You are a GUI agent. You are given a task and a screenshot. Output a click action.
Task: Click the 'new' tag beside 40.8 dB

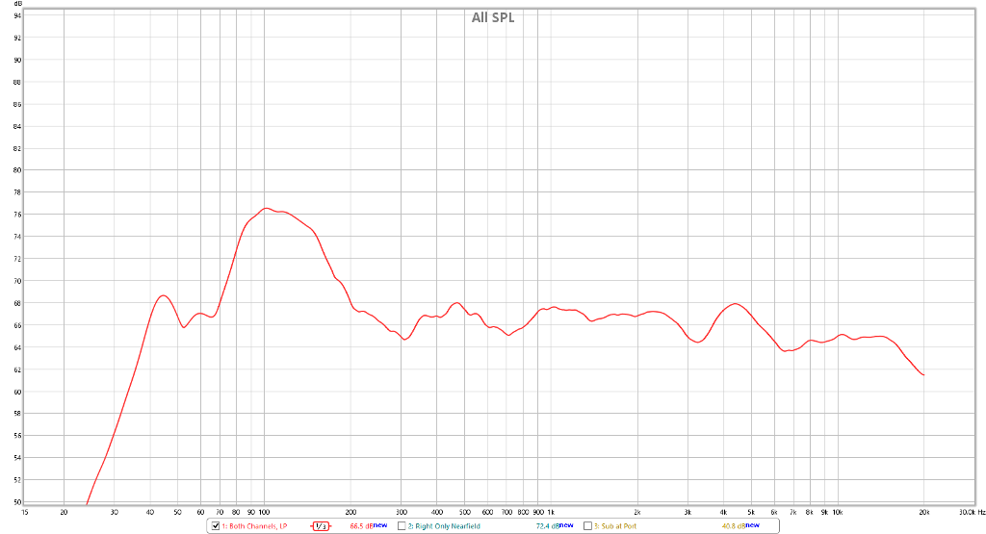point(752,525)
